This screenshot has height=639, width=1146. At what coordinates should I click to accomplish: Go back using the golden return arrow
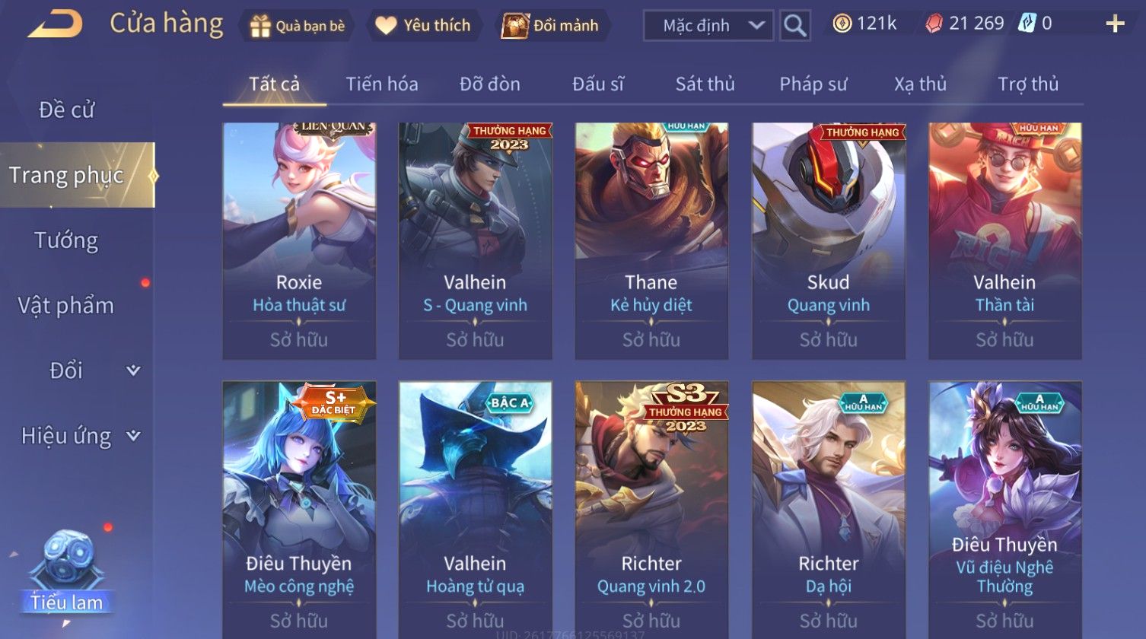click(x=54, y=24)
